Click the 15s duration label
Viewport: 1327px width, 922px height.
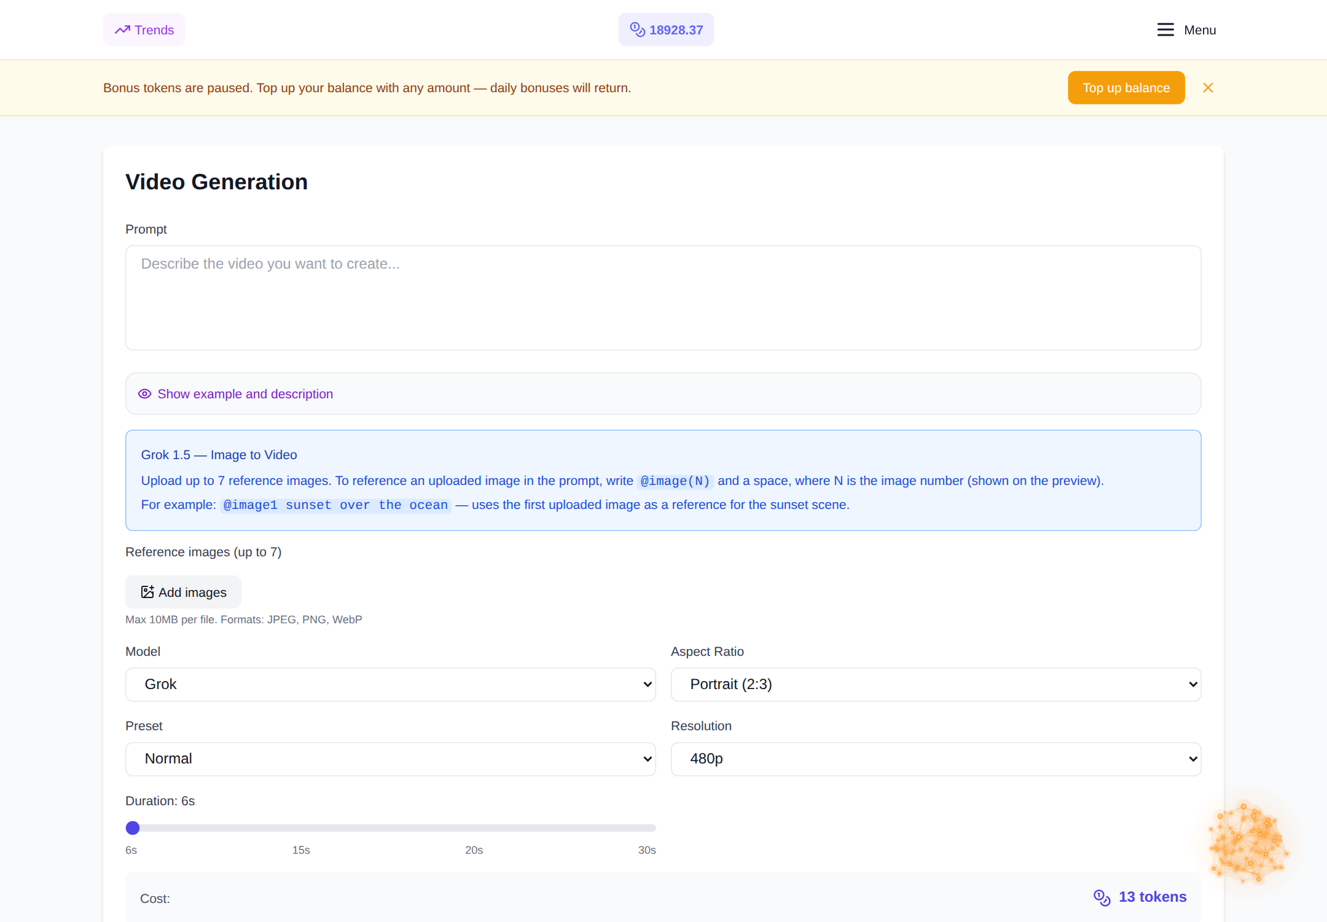[301, 850]
